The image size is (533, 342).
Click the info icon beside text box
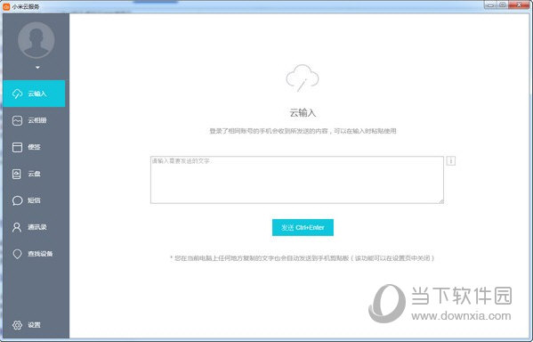click(451, 160)
